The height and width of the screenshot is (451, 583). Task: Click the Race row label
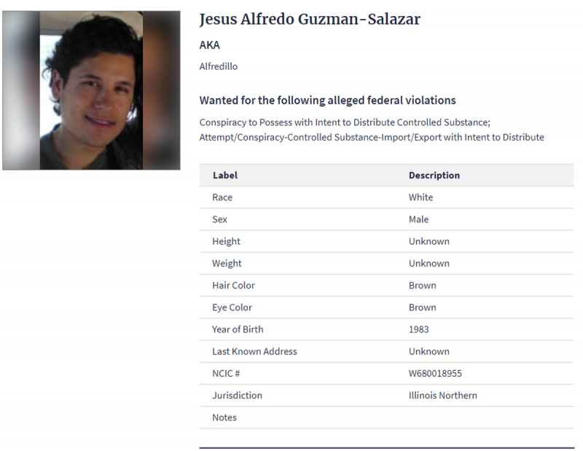point(222,197)
